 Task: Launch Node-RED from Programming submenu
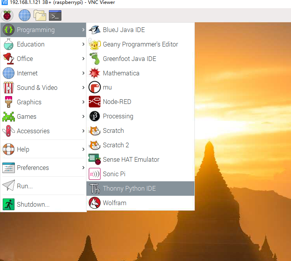tap(140, 102)
